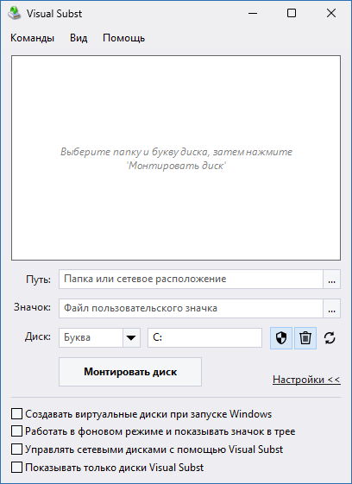Minimize the Visual Subst window
Screen dimensions: 352x484
click(x=253, y=13)
